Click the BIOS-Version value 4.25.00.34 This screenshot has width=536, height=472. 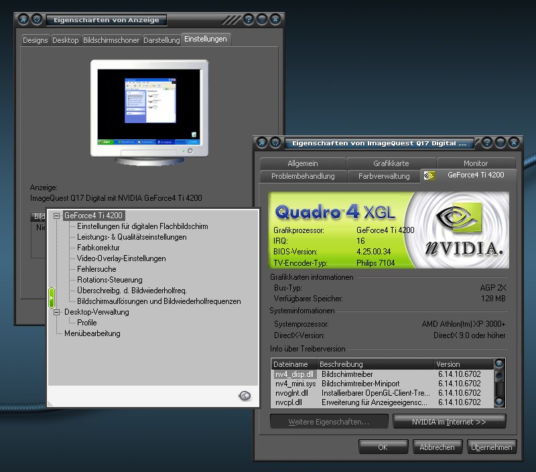coord(373,252)
